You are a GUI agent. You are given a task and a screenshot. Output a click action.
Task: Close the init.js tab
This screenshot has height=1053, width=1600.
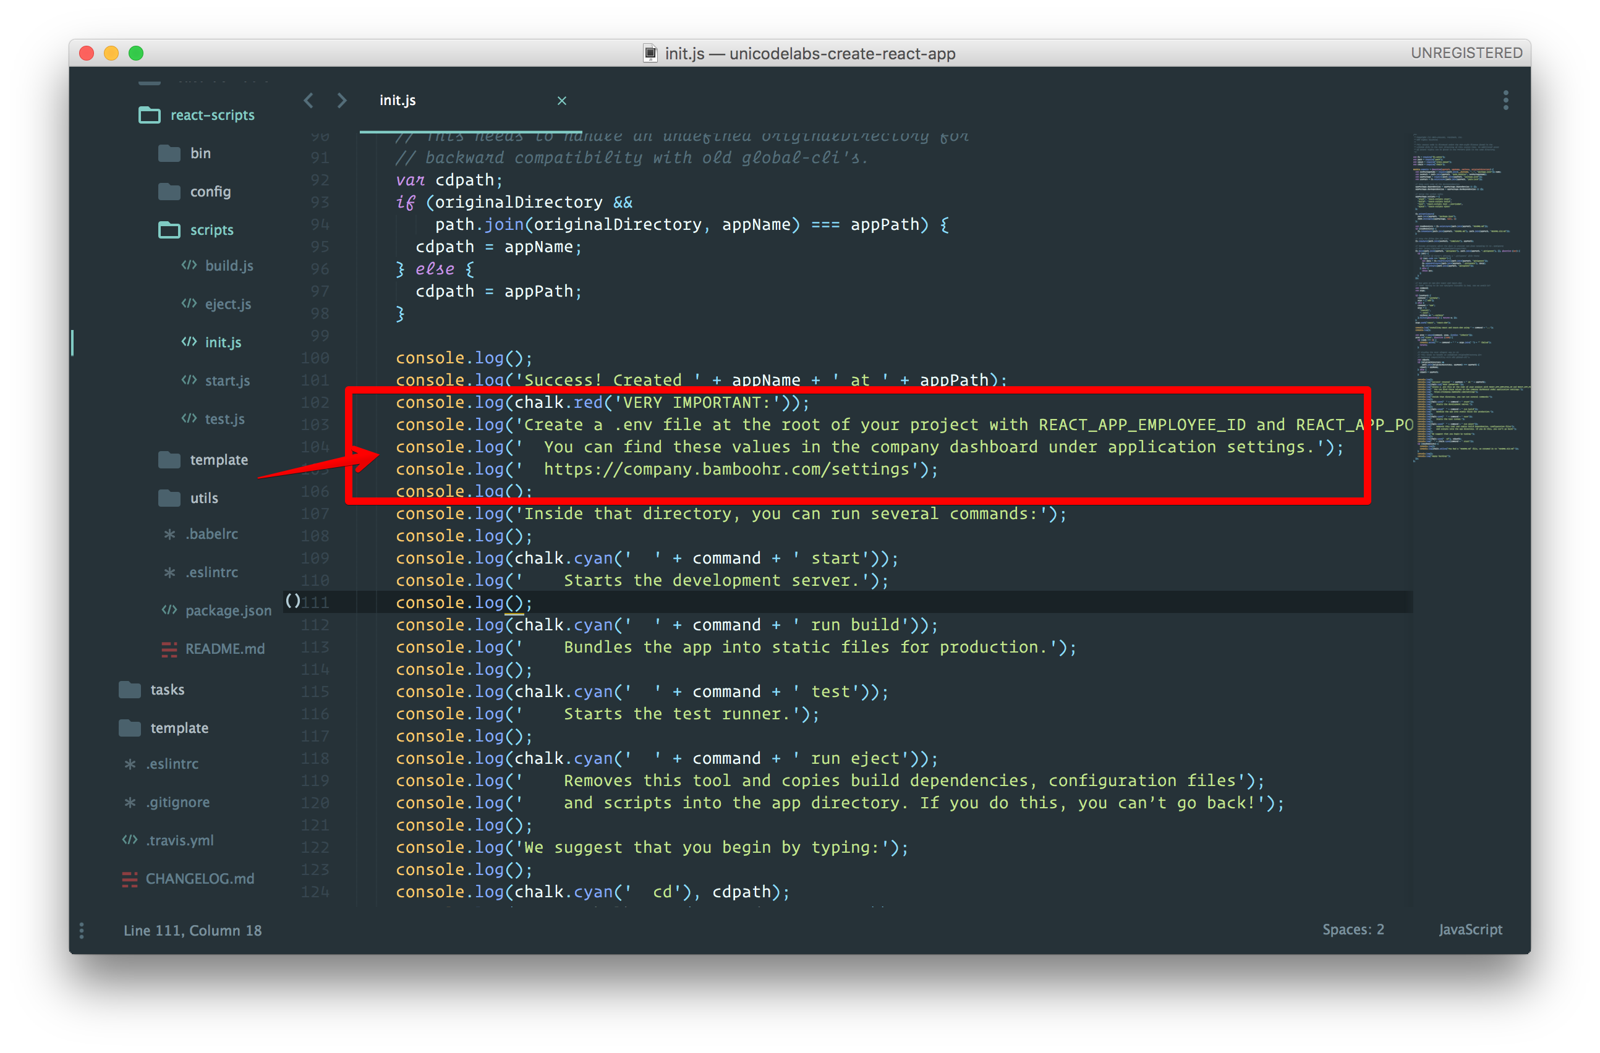coord(562,101)
